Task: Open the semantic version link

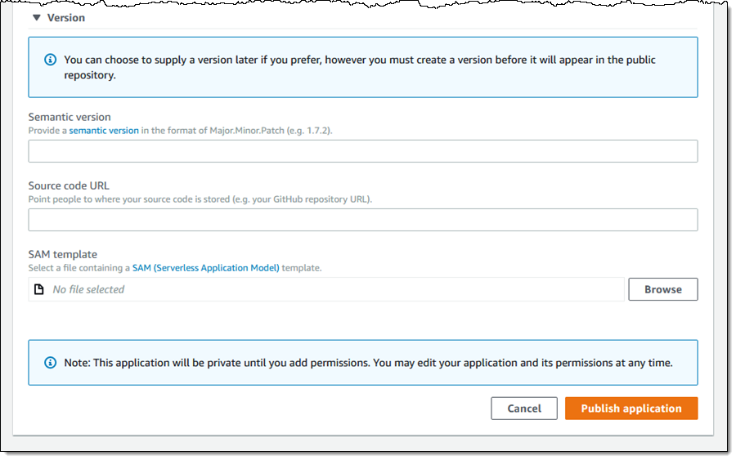Action: pyautogui.click(x=104, y=131)
